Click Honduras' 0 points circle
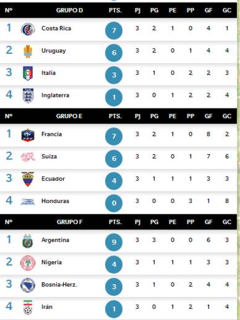The width and height of the screenshot is (240, 320). pos(114,203)
